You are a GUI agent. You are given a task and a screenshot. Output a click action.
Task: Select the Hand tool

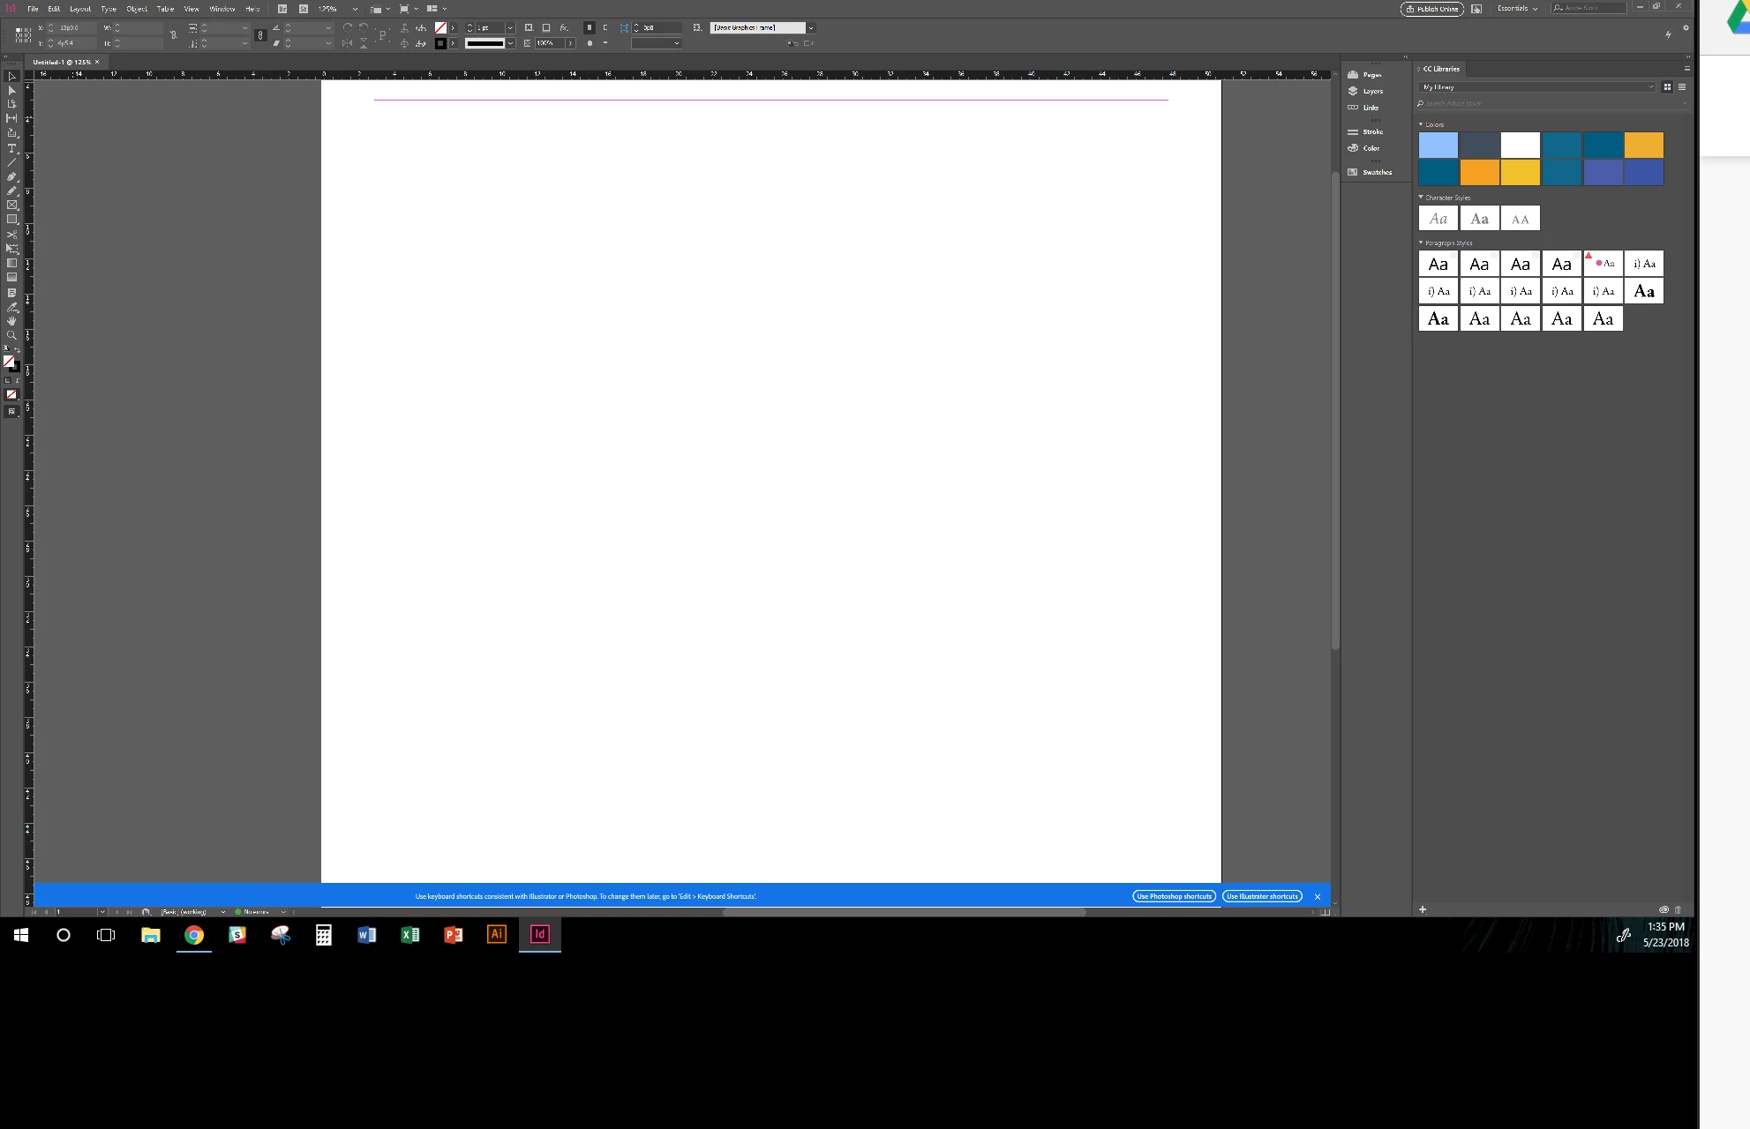point(11,321)
